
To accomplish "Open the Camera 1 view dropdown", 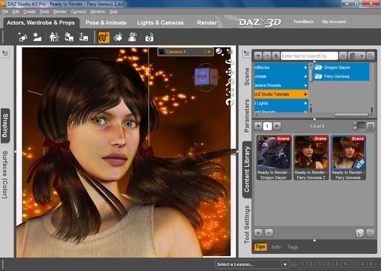I will coord(209,52).
